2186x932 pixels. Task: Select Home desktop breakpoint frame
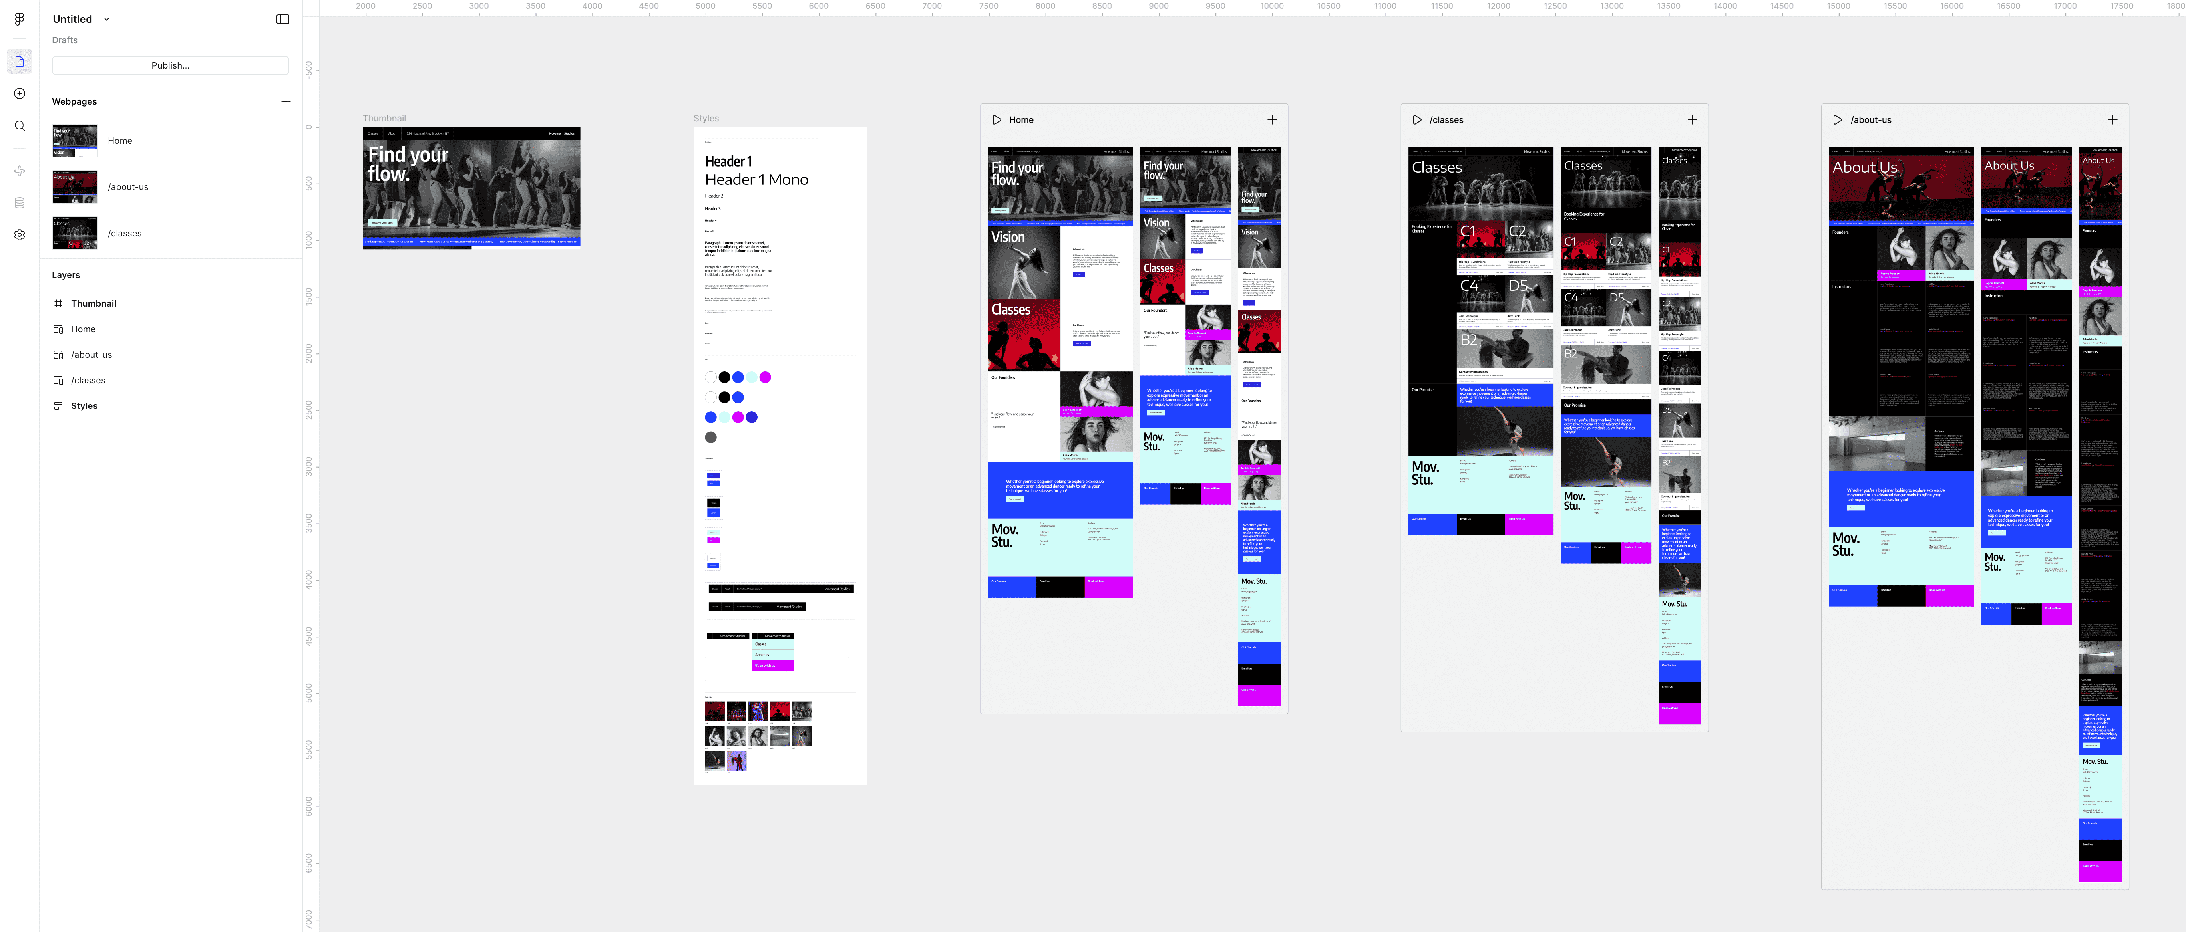(1060, 372)
